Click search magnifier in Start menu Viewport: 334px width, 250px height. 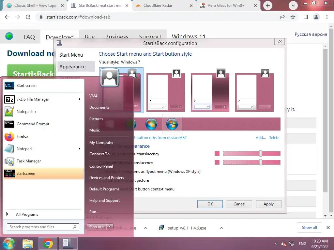pyautogui.click(x=75, y=227)
